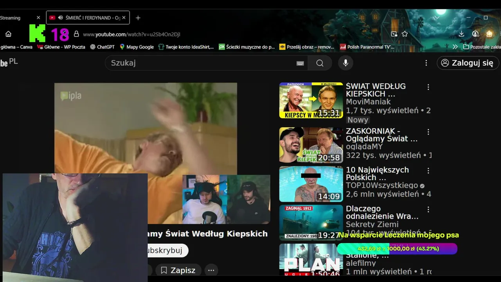Open a new browser tab
This screenshot has height=282, width=501.
click(138, 18)
